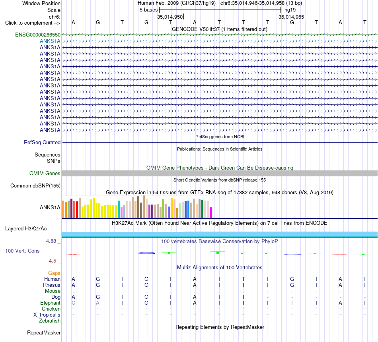Click the 'H3K27Ac Mark' ENCODE track title

[220, 223]
